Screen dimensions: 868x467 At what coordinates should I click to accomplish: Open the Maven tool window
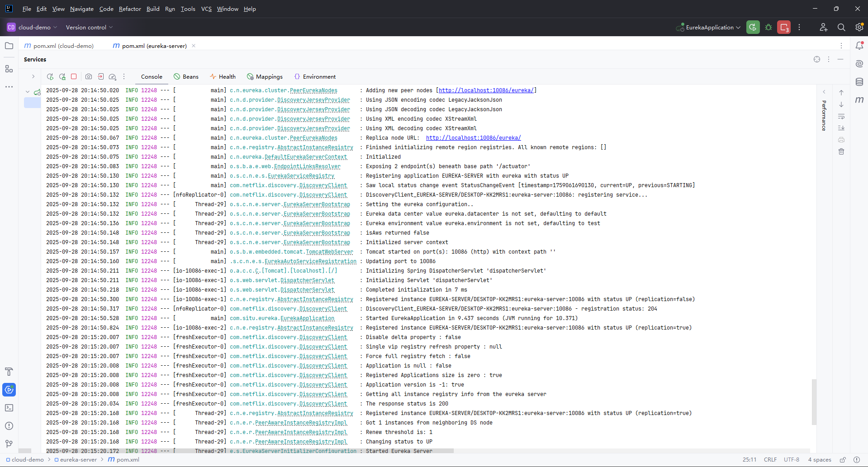click(x=859, y=100)
